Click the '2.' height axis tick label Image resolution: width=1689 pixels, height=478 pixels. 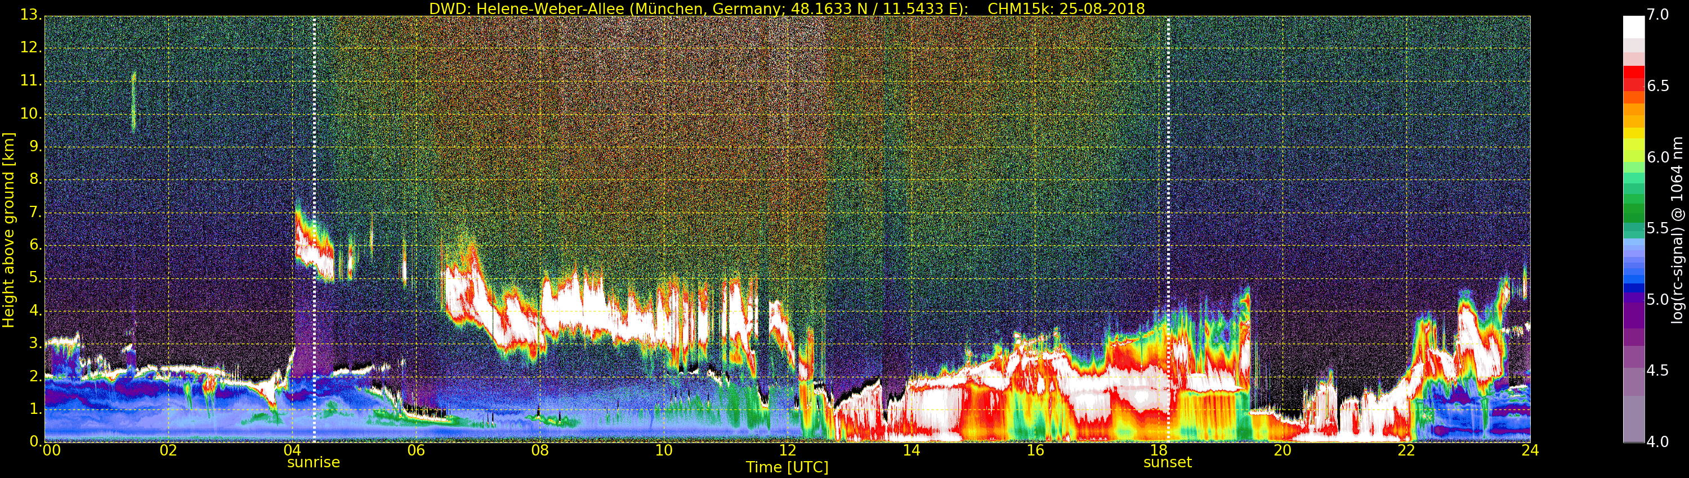point(35,376)
